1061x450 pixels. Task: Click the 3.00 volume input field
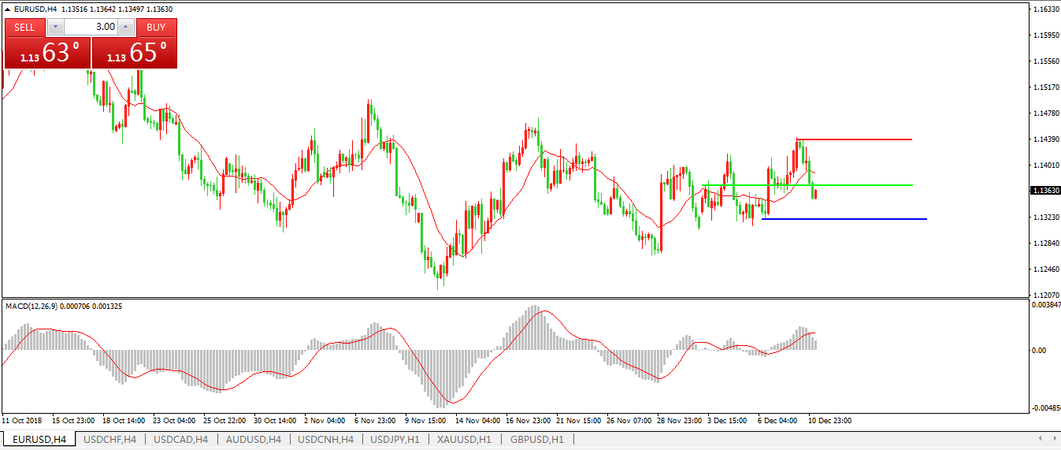click(90, 28)
